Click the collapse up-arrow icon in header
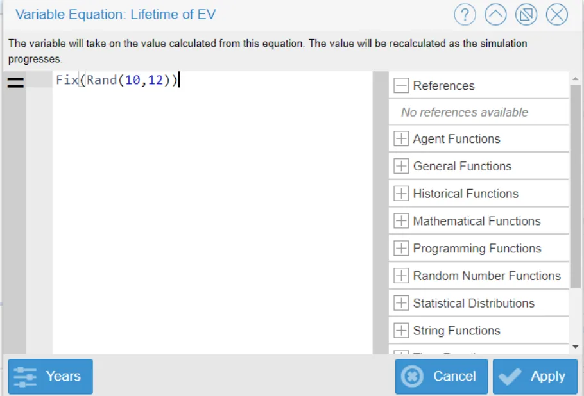Screen dimensions: 584x396 [495, 15]
